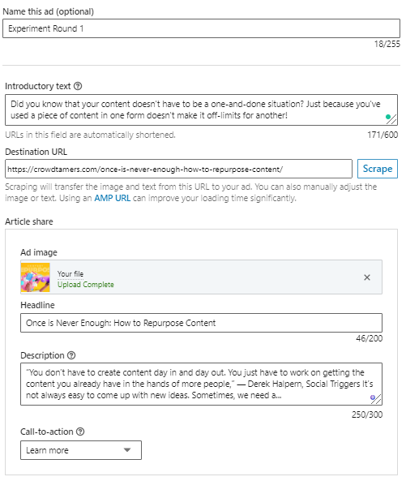Click the green Grammarly dot in Introductory text
The width and height of the screenshot is (406, 481).
coord(388,117)
